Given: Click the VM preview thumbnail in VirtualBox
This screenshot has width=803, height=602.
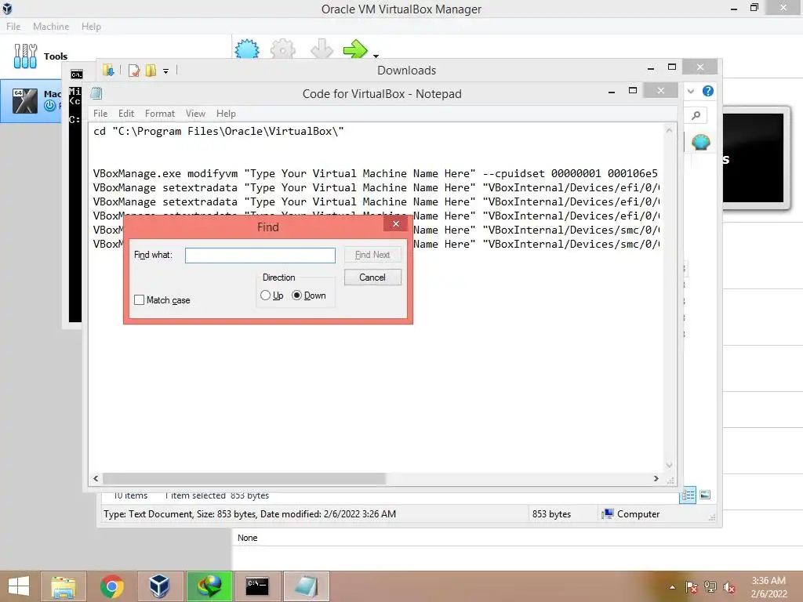Looking at the screenshot, I should tap(757, 158).
